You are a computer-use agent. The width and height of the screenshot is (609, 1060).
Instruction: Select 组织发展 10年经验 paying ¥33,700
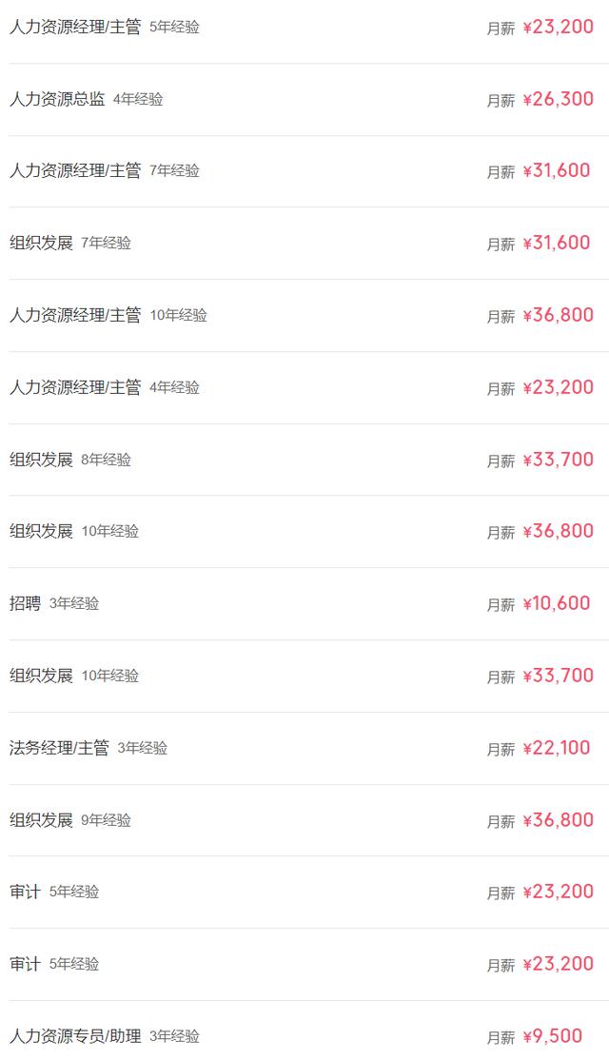[41, 676]
